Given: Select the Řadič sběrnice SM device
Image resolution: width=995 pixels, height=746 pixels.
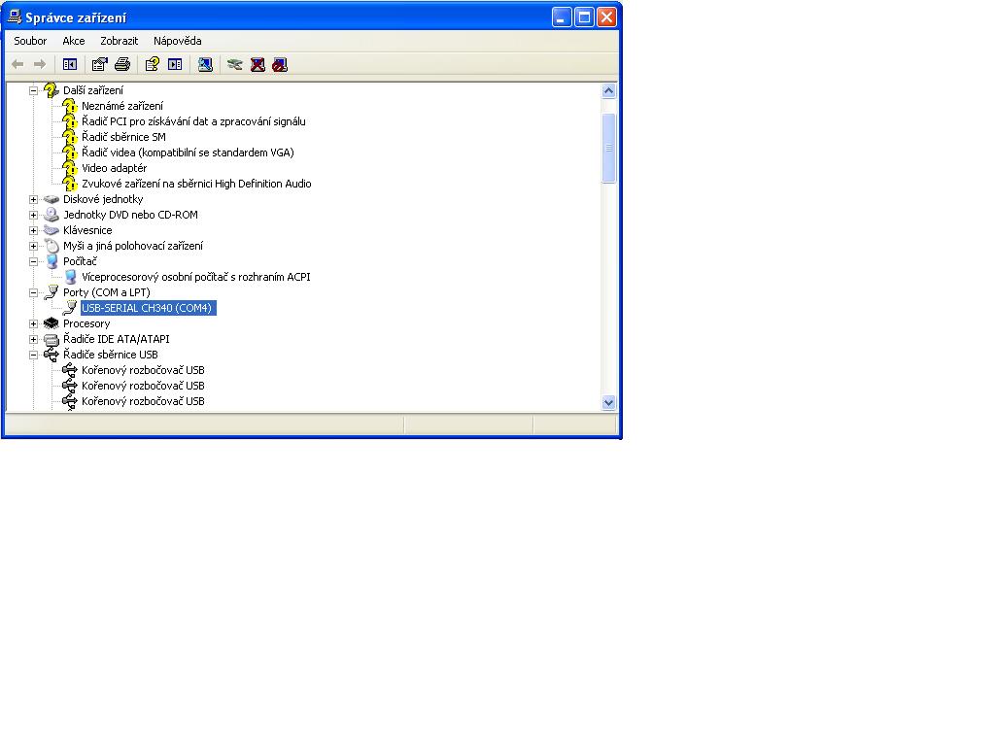Looking at the screenshot, I should [x=123, y=137].
